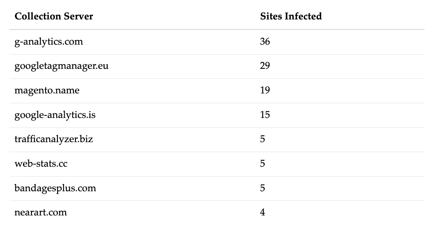Click the infected count for web-stats.cc
Screen dimensions: 432x225
coord(262,164)
